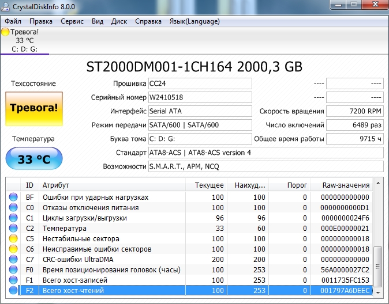389x304 pixels.
Task: Open the Файл menu
Action: point(13,21)
